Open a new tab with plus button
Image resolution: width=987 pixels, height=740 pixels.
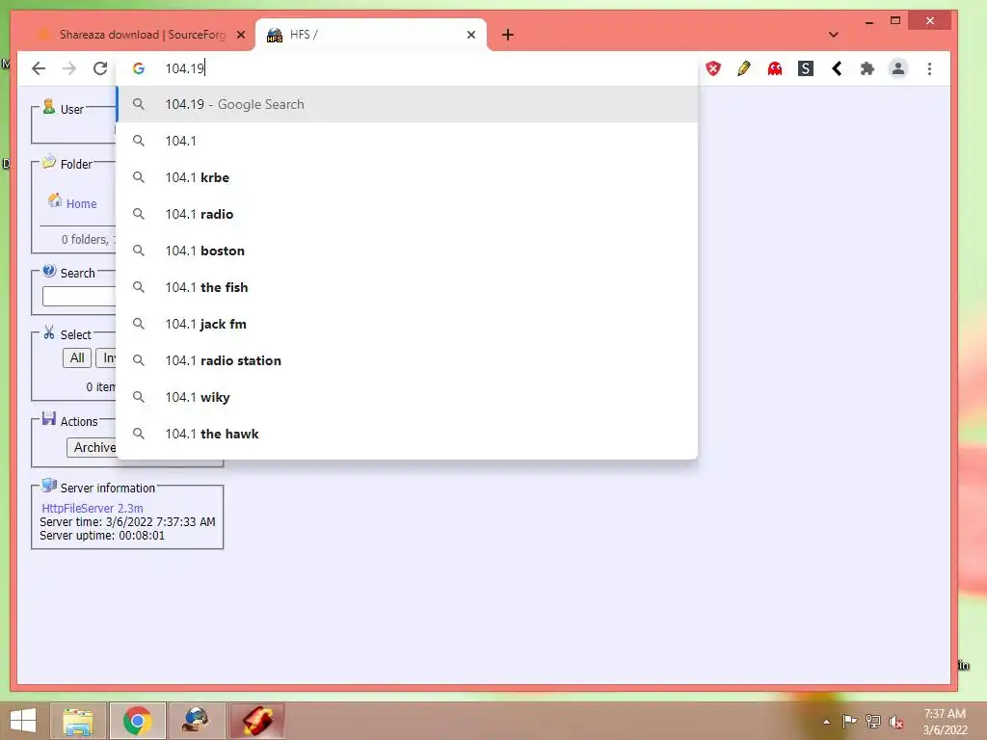(508, 35)
